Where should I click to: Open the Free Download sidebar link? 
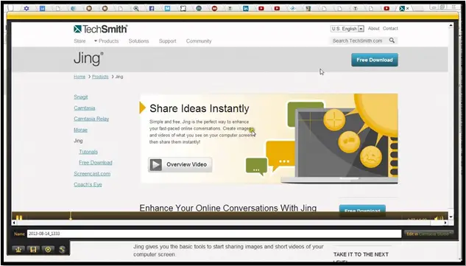(x=96, y=163)
